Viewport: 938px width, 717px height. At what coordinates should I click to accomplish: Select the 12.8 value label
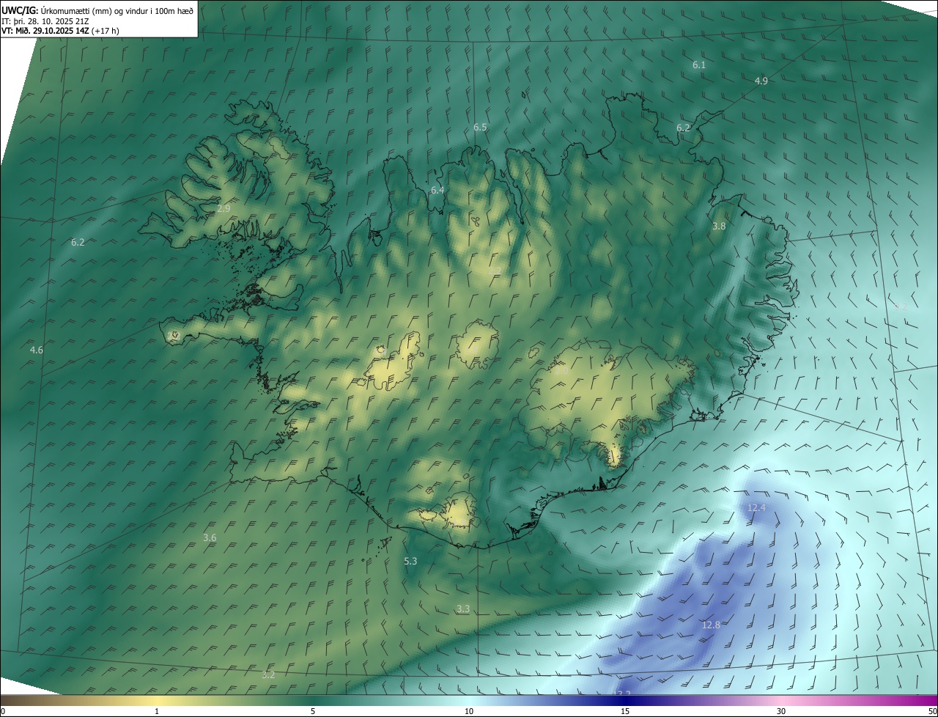pos(711,625)
